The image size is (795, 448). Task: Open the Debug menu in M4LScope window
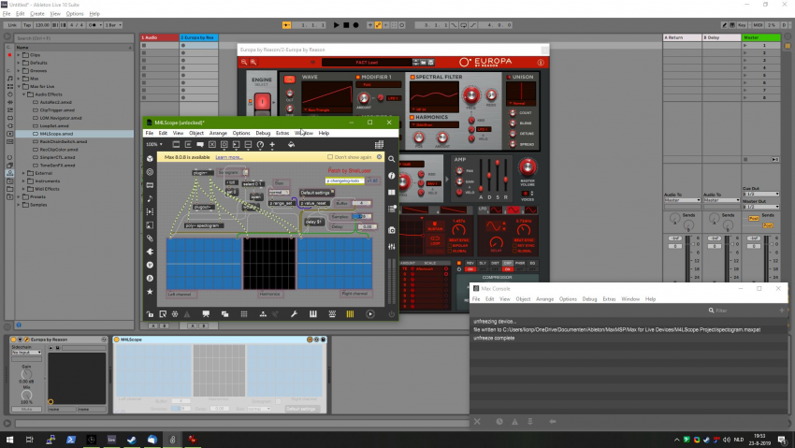tap(262, 134)
